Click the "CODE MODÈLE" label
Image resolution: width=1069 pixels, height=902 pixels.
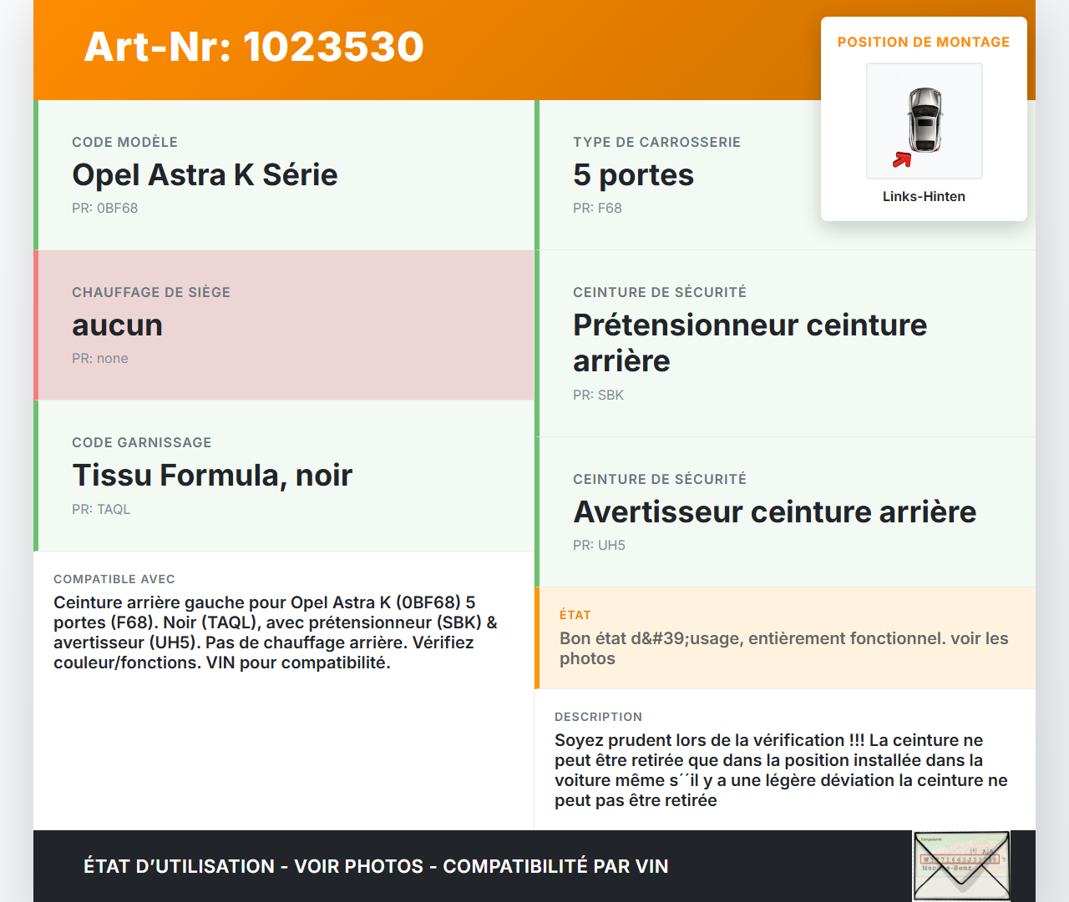(124, 142)
